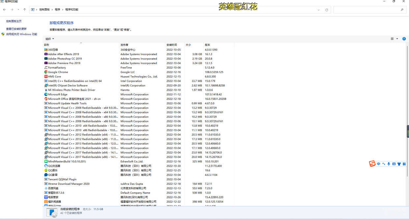Click the 程序和功能 breadcrumb

(x=72, y=10)
